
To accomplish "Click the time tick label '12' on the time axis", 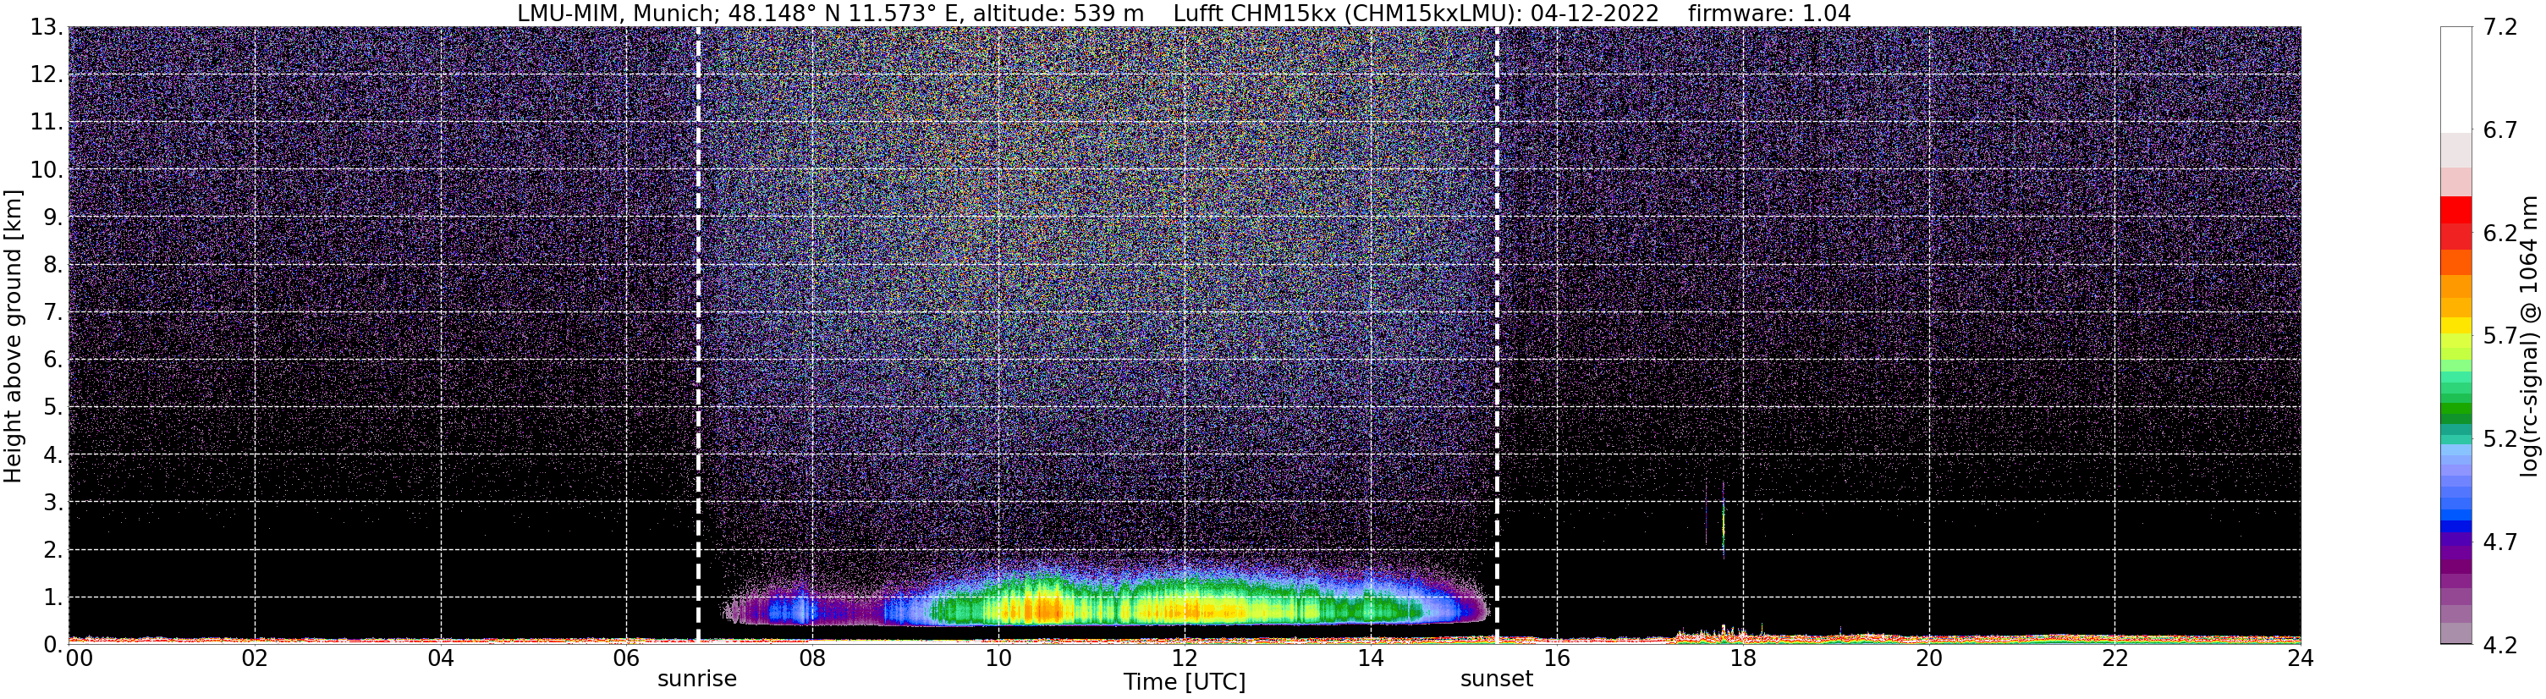I will 1184,658.
